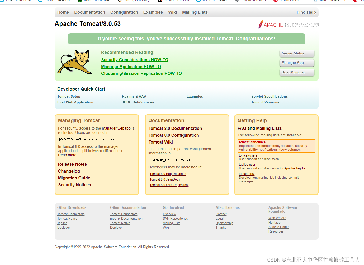Image resolution: width=364 pixels, height=265 pixels.
Task: Open the Legal link
Action: (220, 219)
